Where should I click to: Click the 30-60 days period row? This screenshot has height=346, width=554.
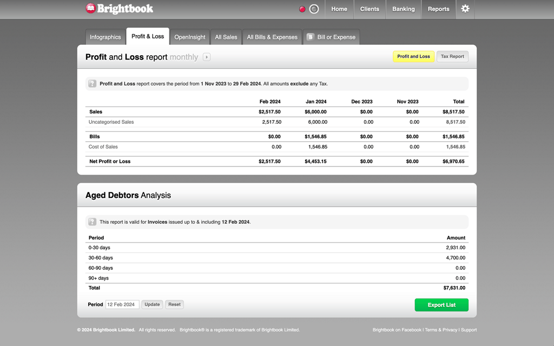[276, 258]
